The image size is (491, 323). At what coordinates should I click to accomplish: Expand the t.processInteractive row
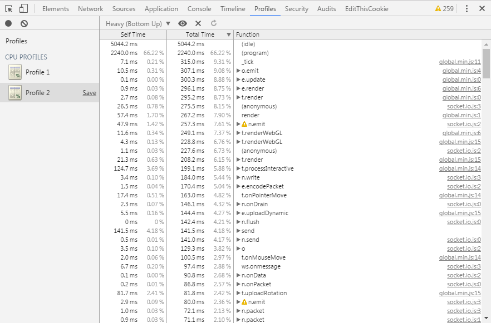pyautogui.click(x=238, y=169)
